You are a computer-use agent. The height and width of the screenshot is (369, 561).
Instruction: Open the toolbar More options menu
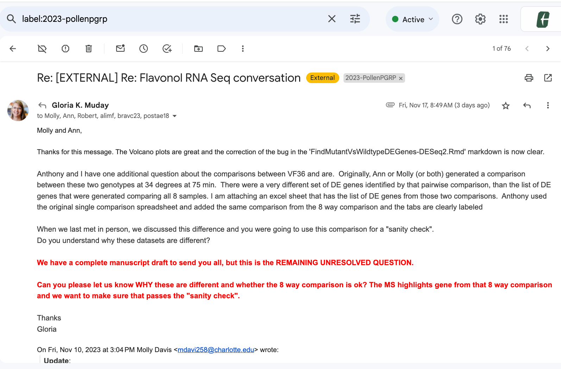point(242,49)
